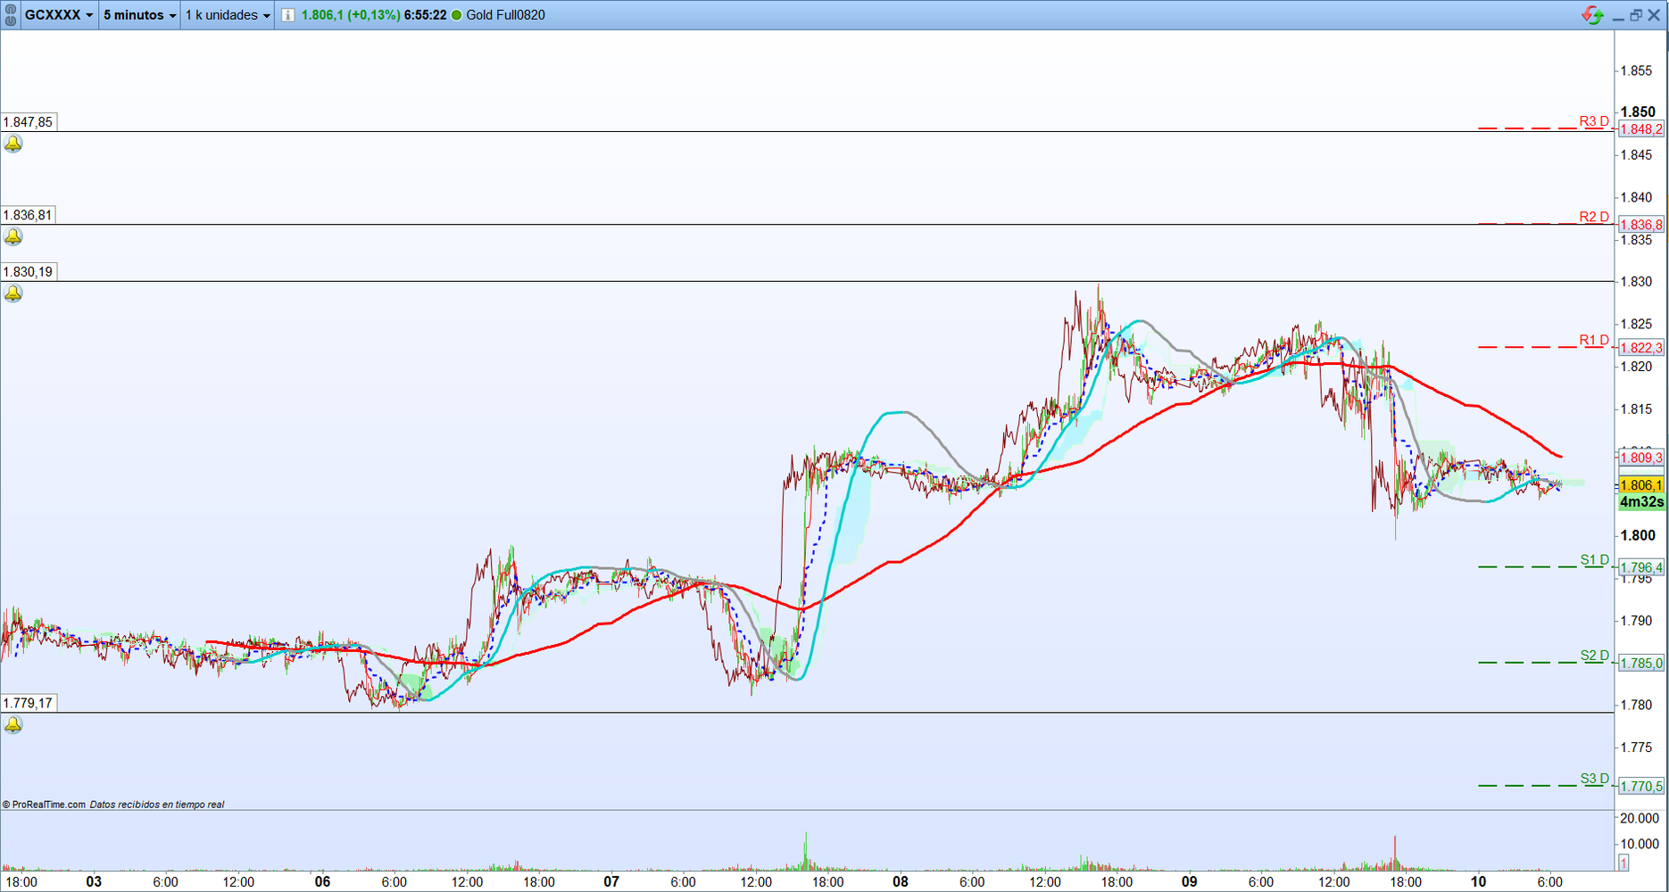Click the green data status dot
The image size is (1669, 892).
pyautogui.click(x=457, y=15)
